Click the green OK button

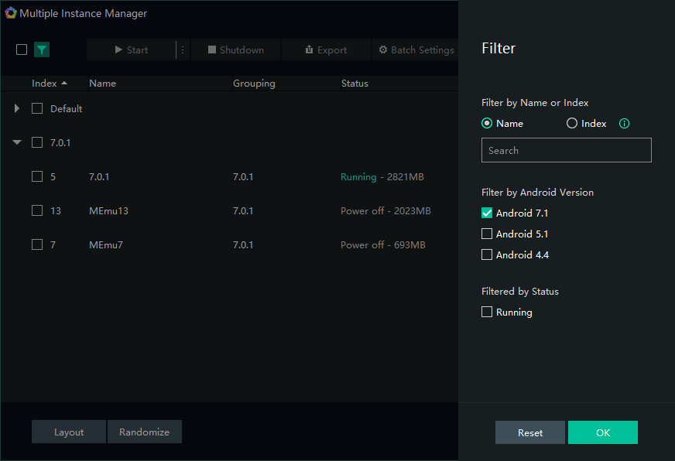point(602,432)
